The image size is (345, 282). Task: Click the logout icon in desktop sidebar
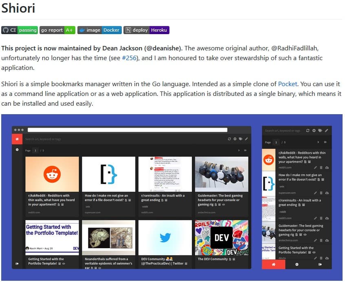click(17, 263)
